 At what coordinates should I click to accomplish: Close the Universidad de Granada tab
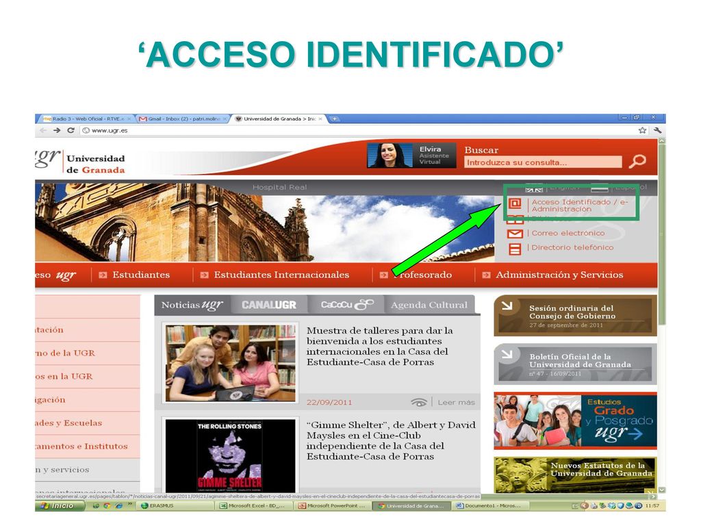click(320, 119)
